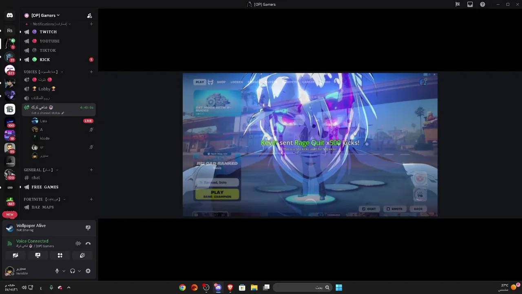Open the YOUTUBE announcement channel
The image size is (522, 294).
[x=58, y=41]
